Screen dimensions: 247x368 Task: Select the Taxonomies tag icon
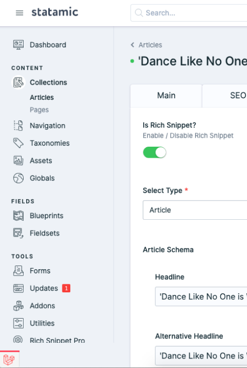click(18, 143)
